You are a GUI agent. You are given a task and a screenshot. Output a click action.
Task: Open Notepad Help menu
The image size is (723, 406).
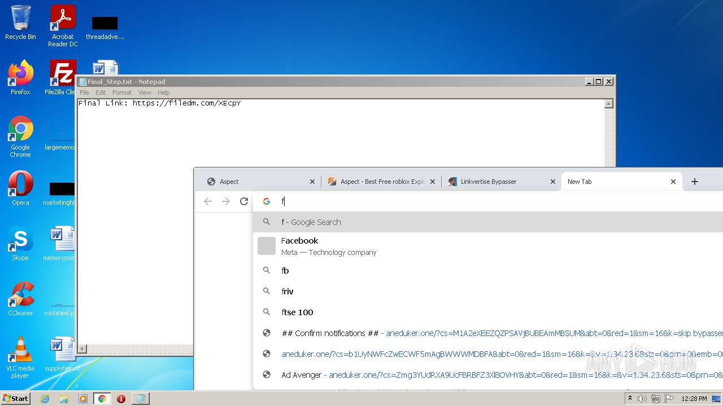(x=163, y=92)
